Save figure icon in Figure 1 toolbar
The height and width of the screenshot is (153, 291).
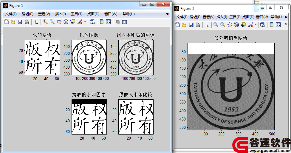tap(20, 22)
